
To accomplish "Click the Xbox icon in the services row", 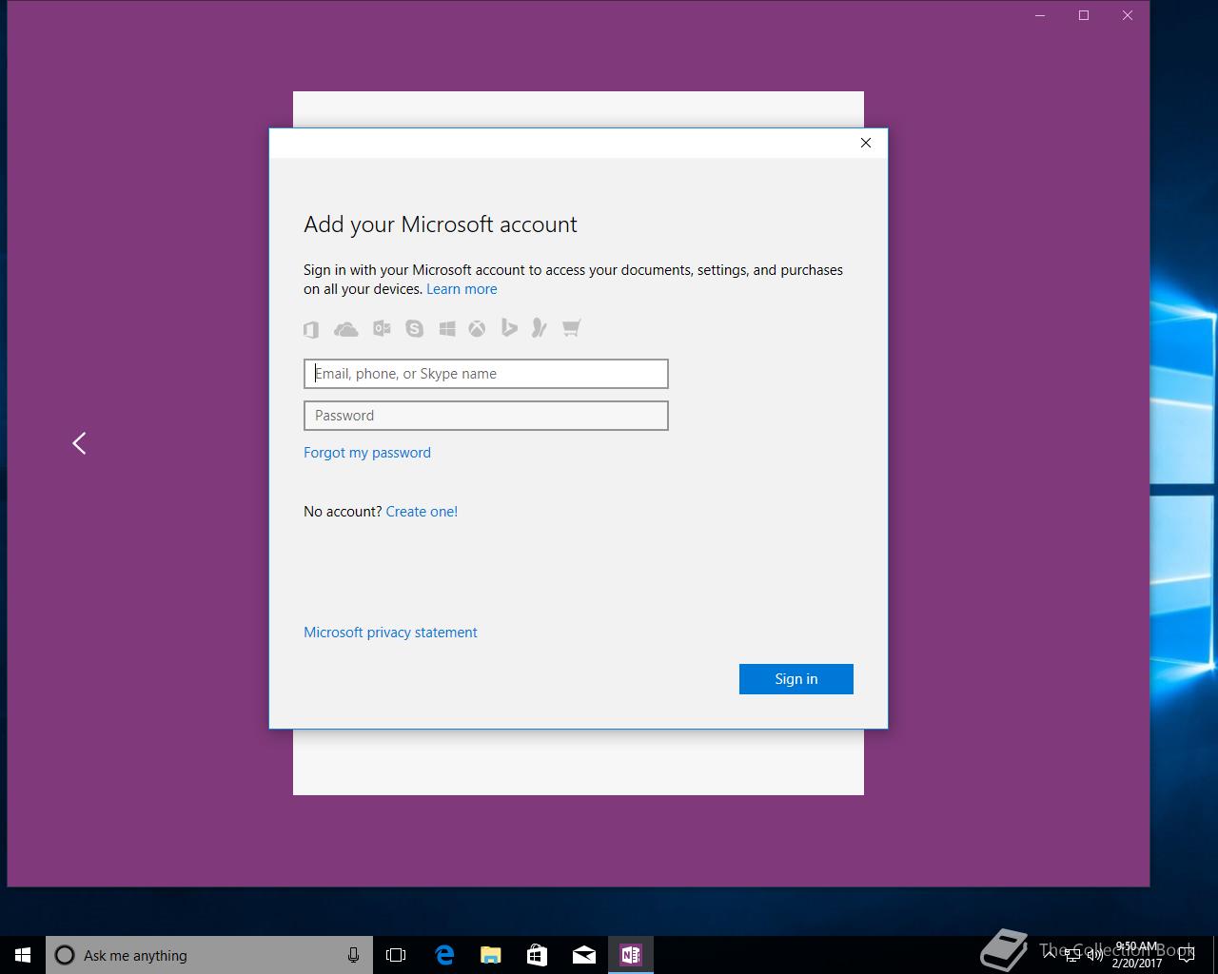I will 477,329.
